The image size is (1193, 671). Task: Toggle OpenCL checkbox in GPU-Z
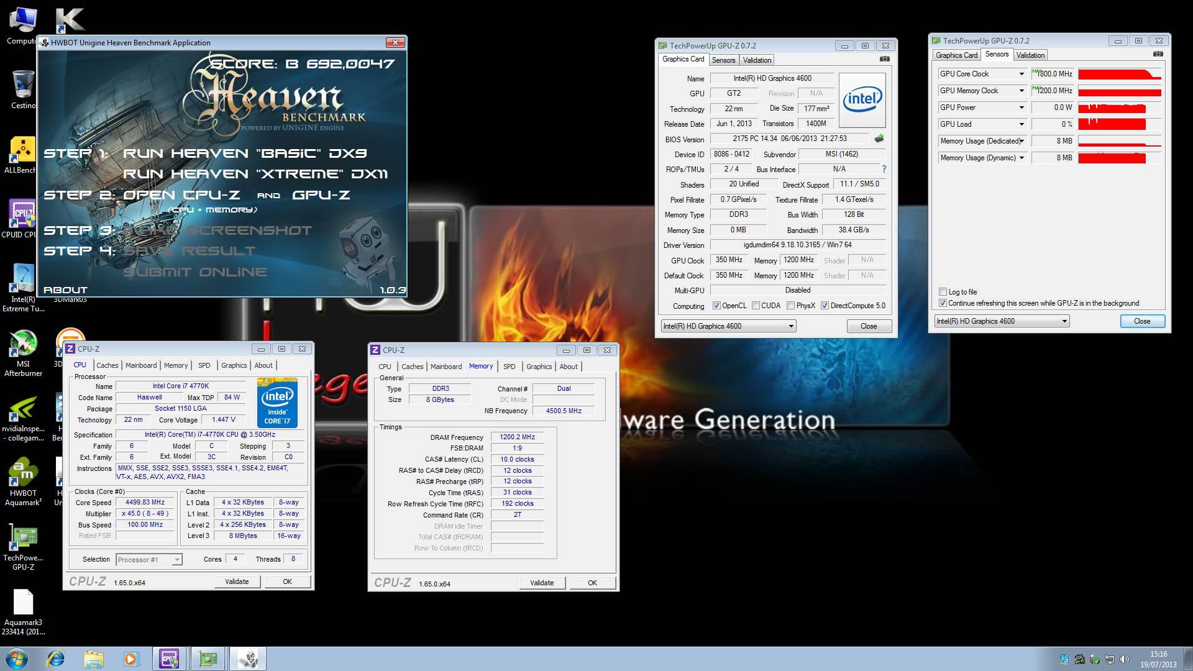click(716, 306)
